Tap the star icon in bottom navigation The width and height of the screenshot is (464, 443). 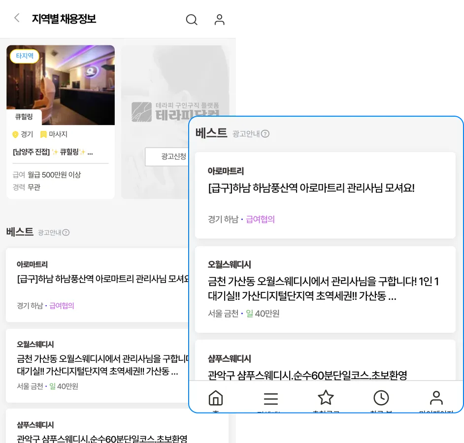tap(326, 398)
